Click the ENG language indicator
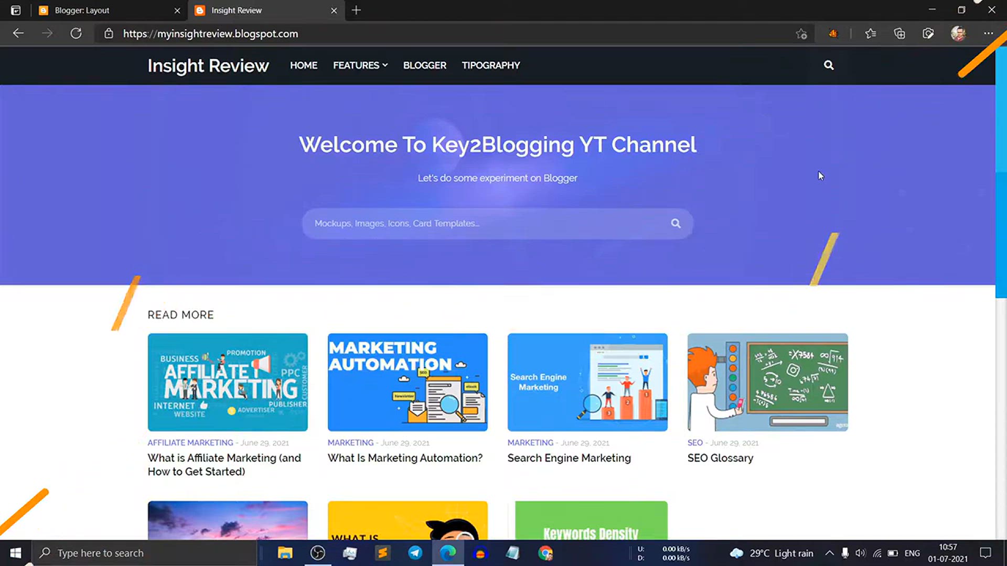 click(912, 553)
